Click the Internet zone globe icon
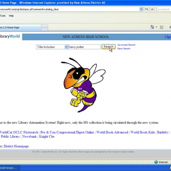This screenshot has height=171, width=171. (x=156, y=162)
